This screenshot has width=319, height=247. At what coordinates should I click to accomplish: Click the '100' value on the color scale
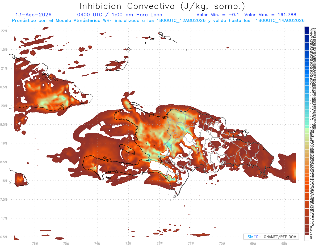coord(313,128)
